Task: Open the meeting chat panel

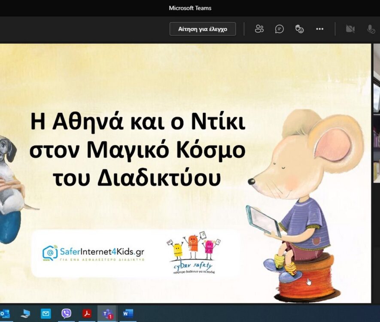Action: (x=279, y=29)
